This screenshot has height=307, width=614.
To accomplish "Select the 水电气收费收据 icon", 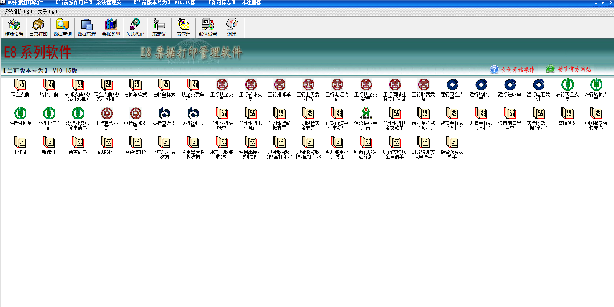I will [164, 147].
